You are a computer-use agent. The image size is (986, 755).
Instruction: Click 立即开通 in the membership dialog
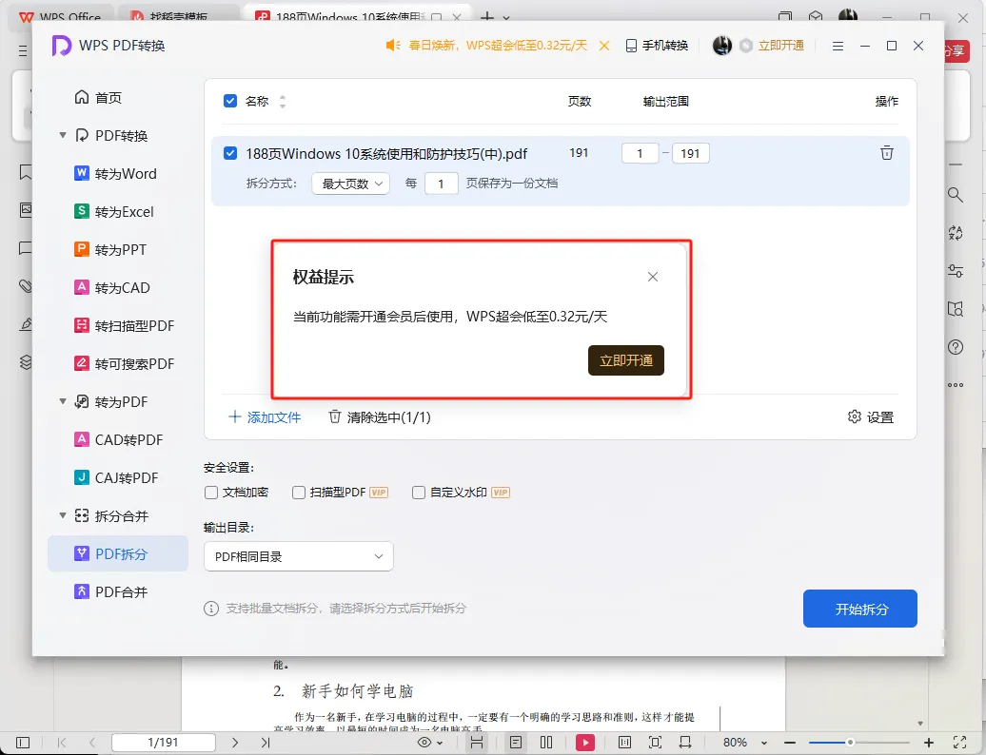625,360
